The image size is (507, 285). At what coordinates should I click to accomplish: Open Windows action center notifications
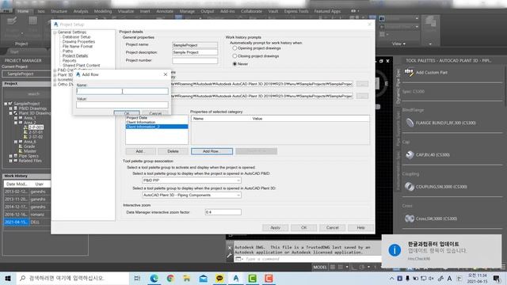pos(497,278)
